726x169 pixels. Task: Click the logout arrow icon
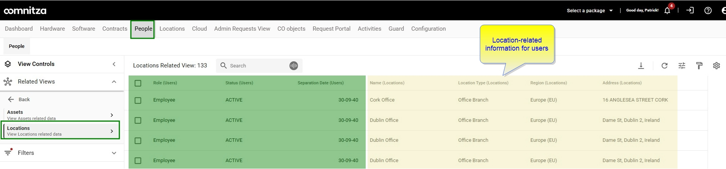click(x=690, y=10)
